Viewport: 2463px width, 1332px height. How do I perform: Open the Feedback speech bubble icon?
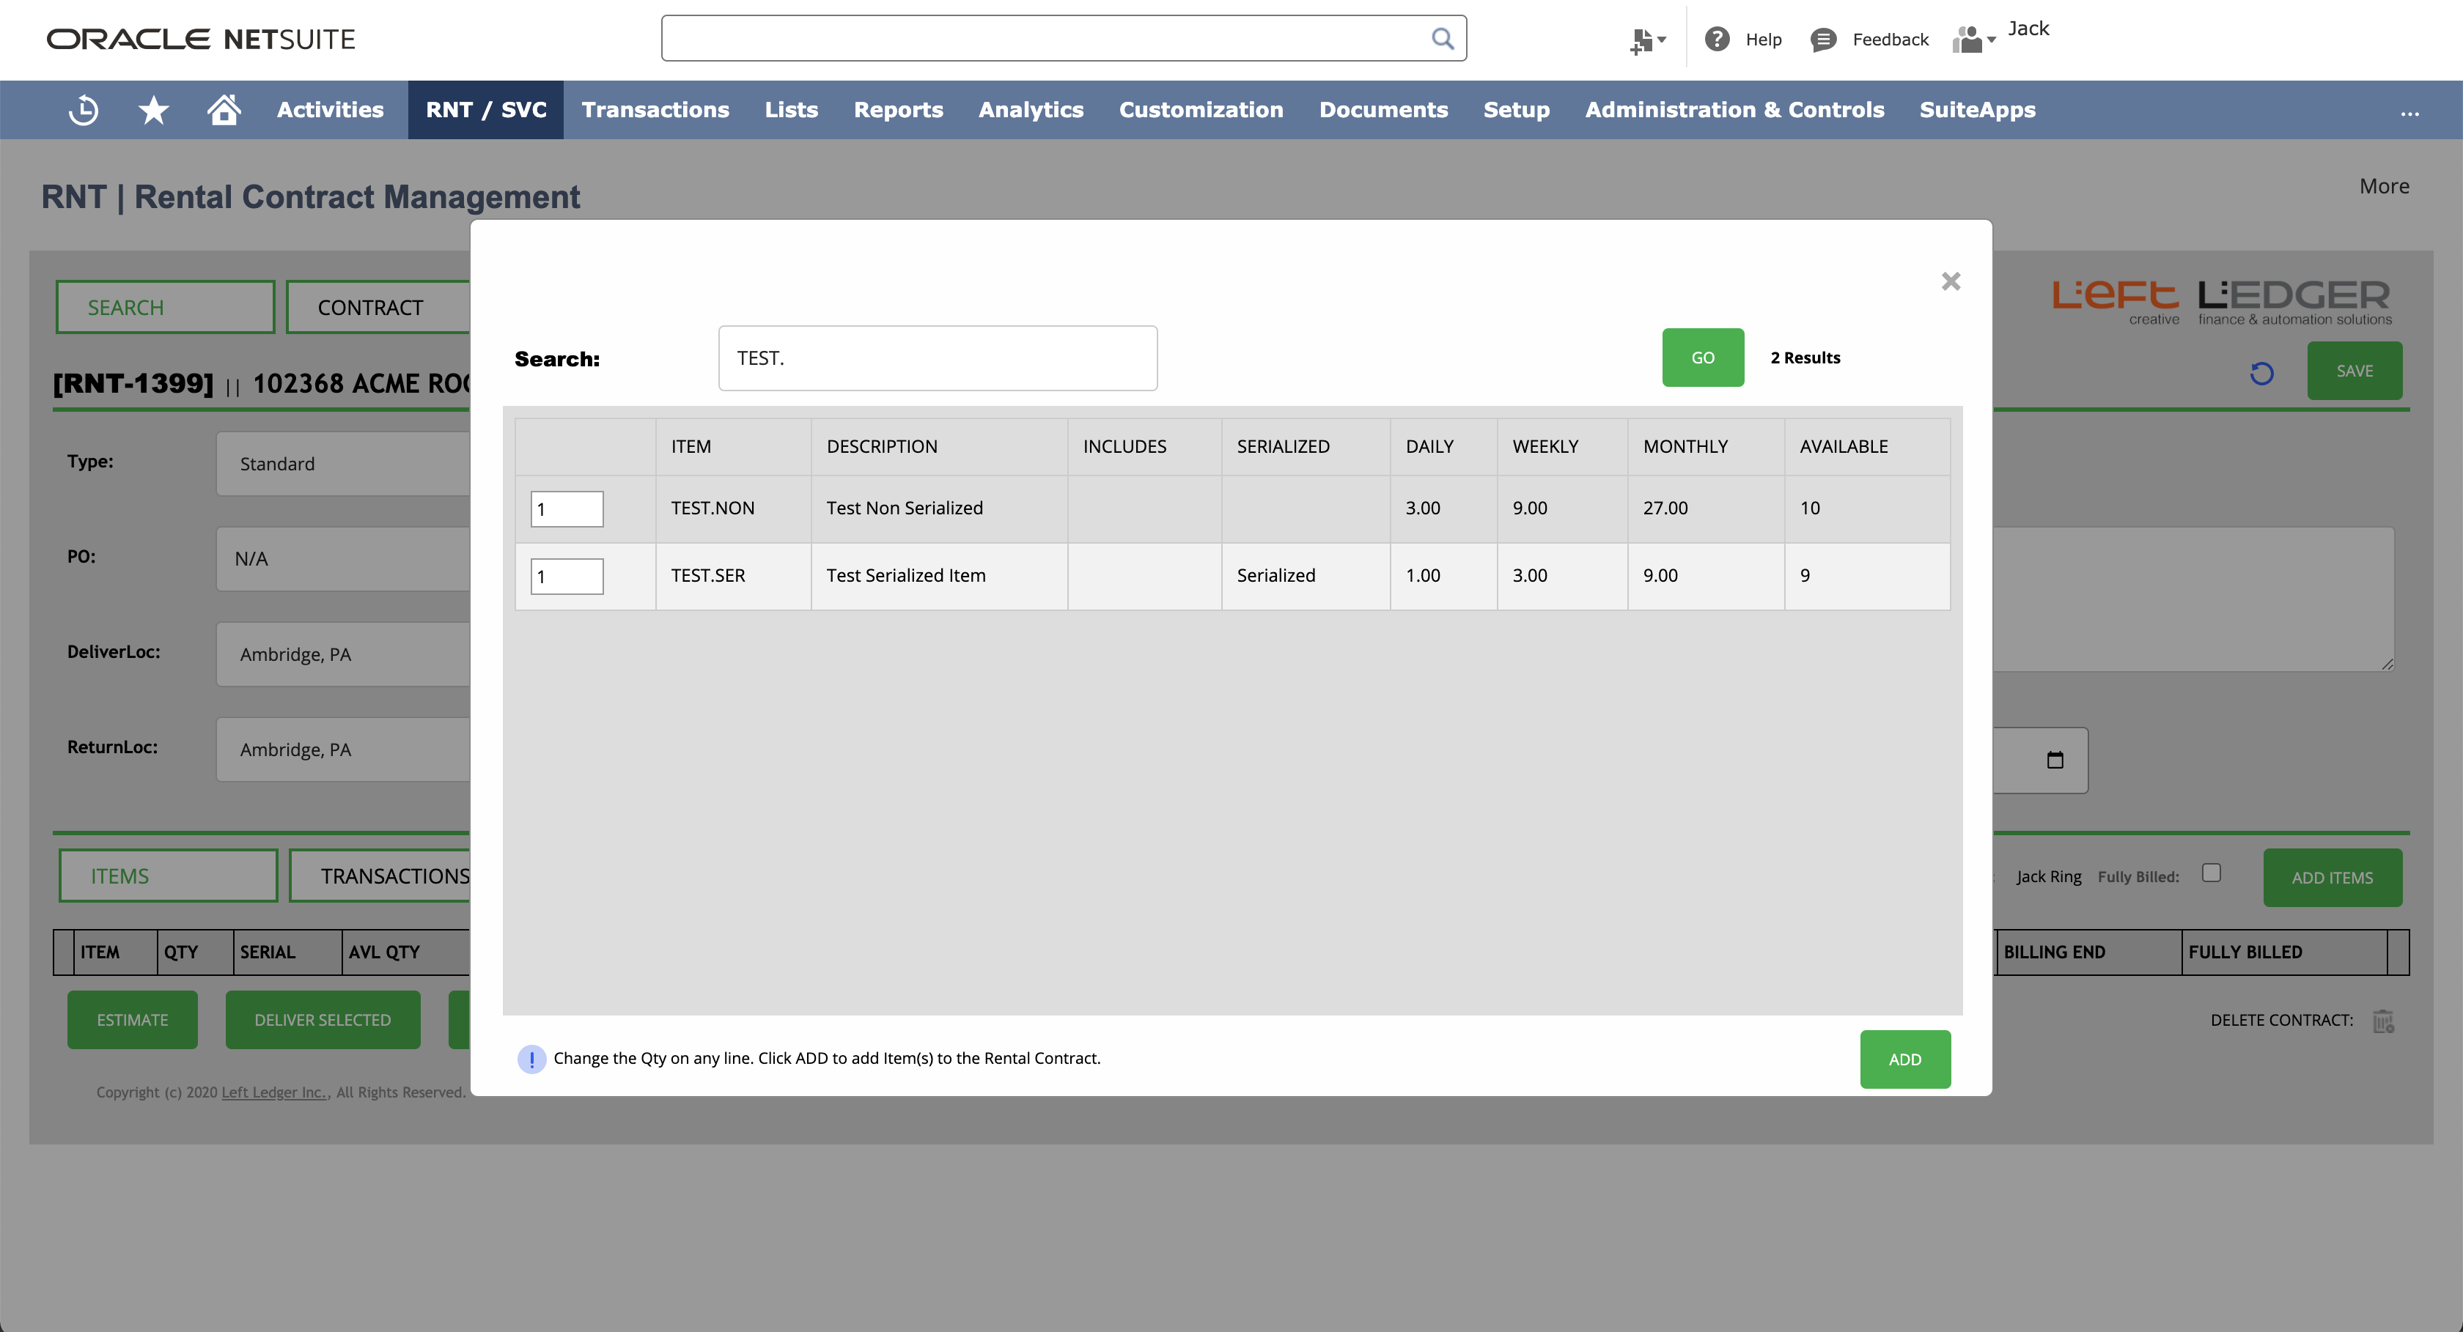pos(1823,39)
